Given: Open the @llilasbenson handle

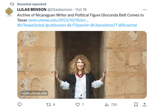Looking at the screenshot, I should (x=60, y=10).
